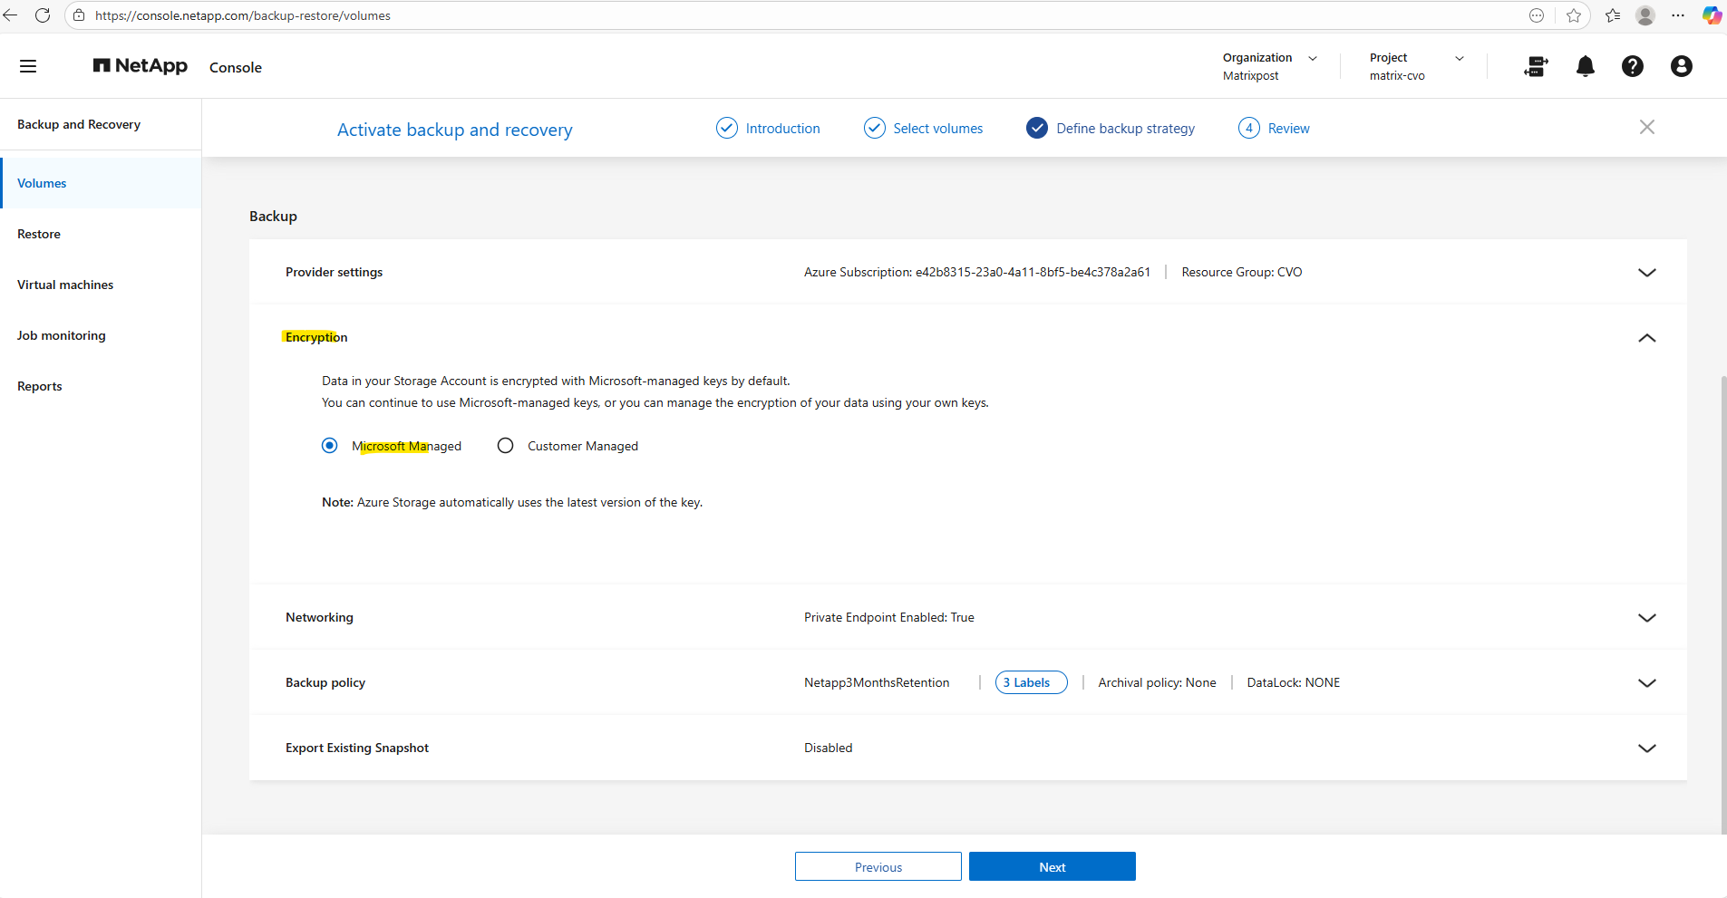Bookmark page with the star icon
This screenshot has width=1727, height=898.
1574,15
